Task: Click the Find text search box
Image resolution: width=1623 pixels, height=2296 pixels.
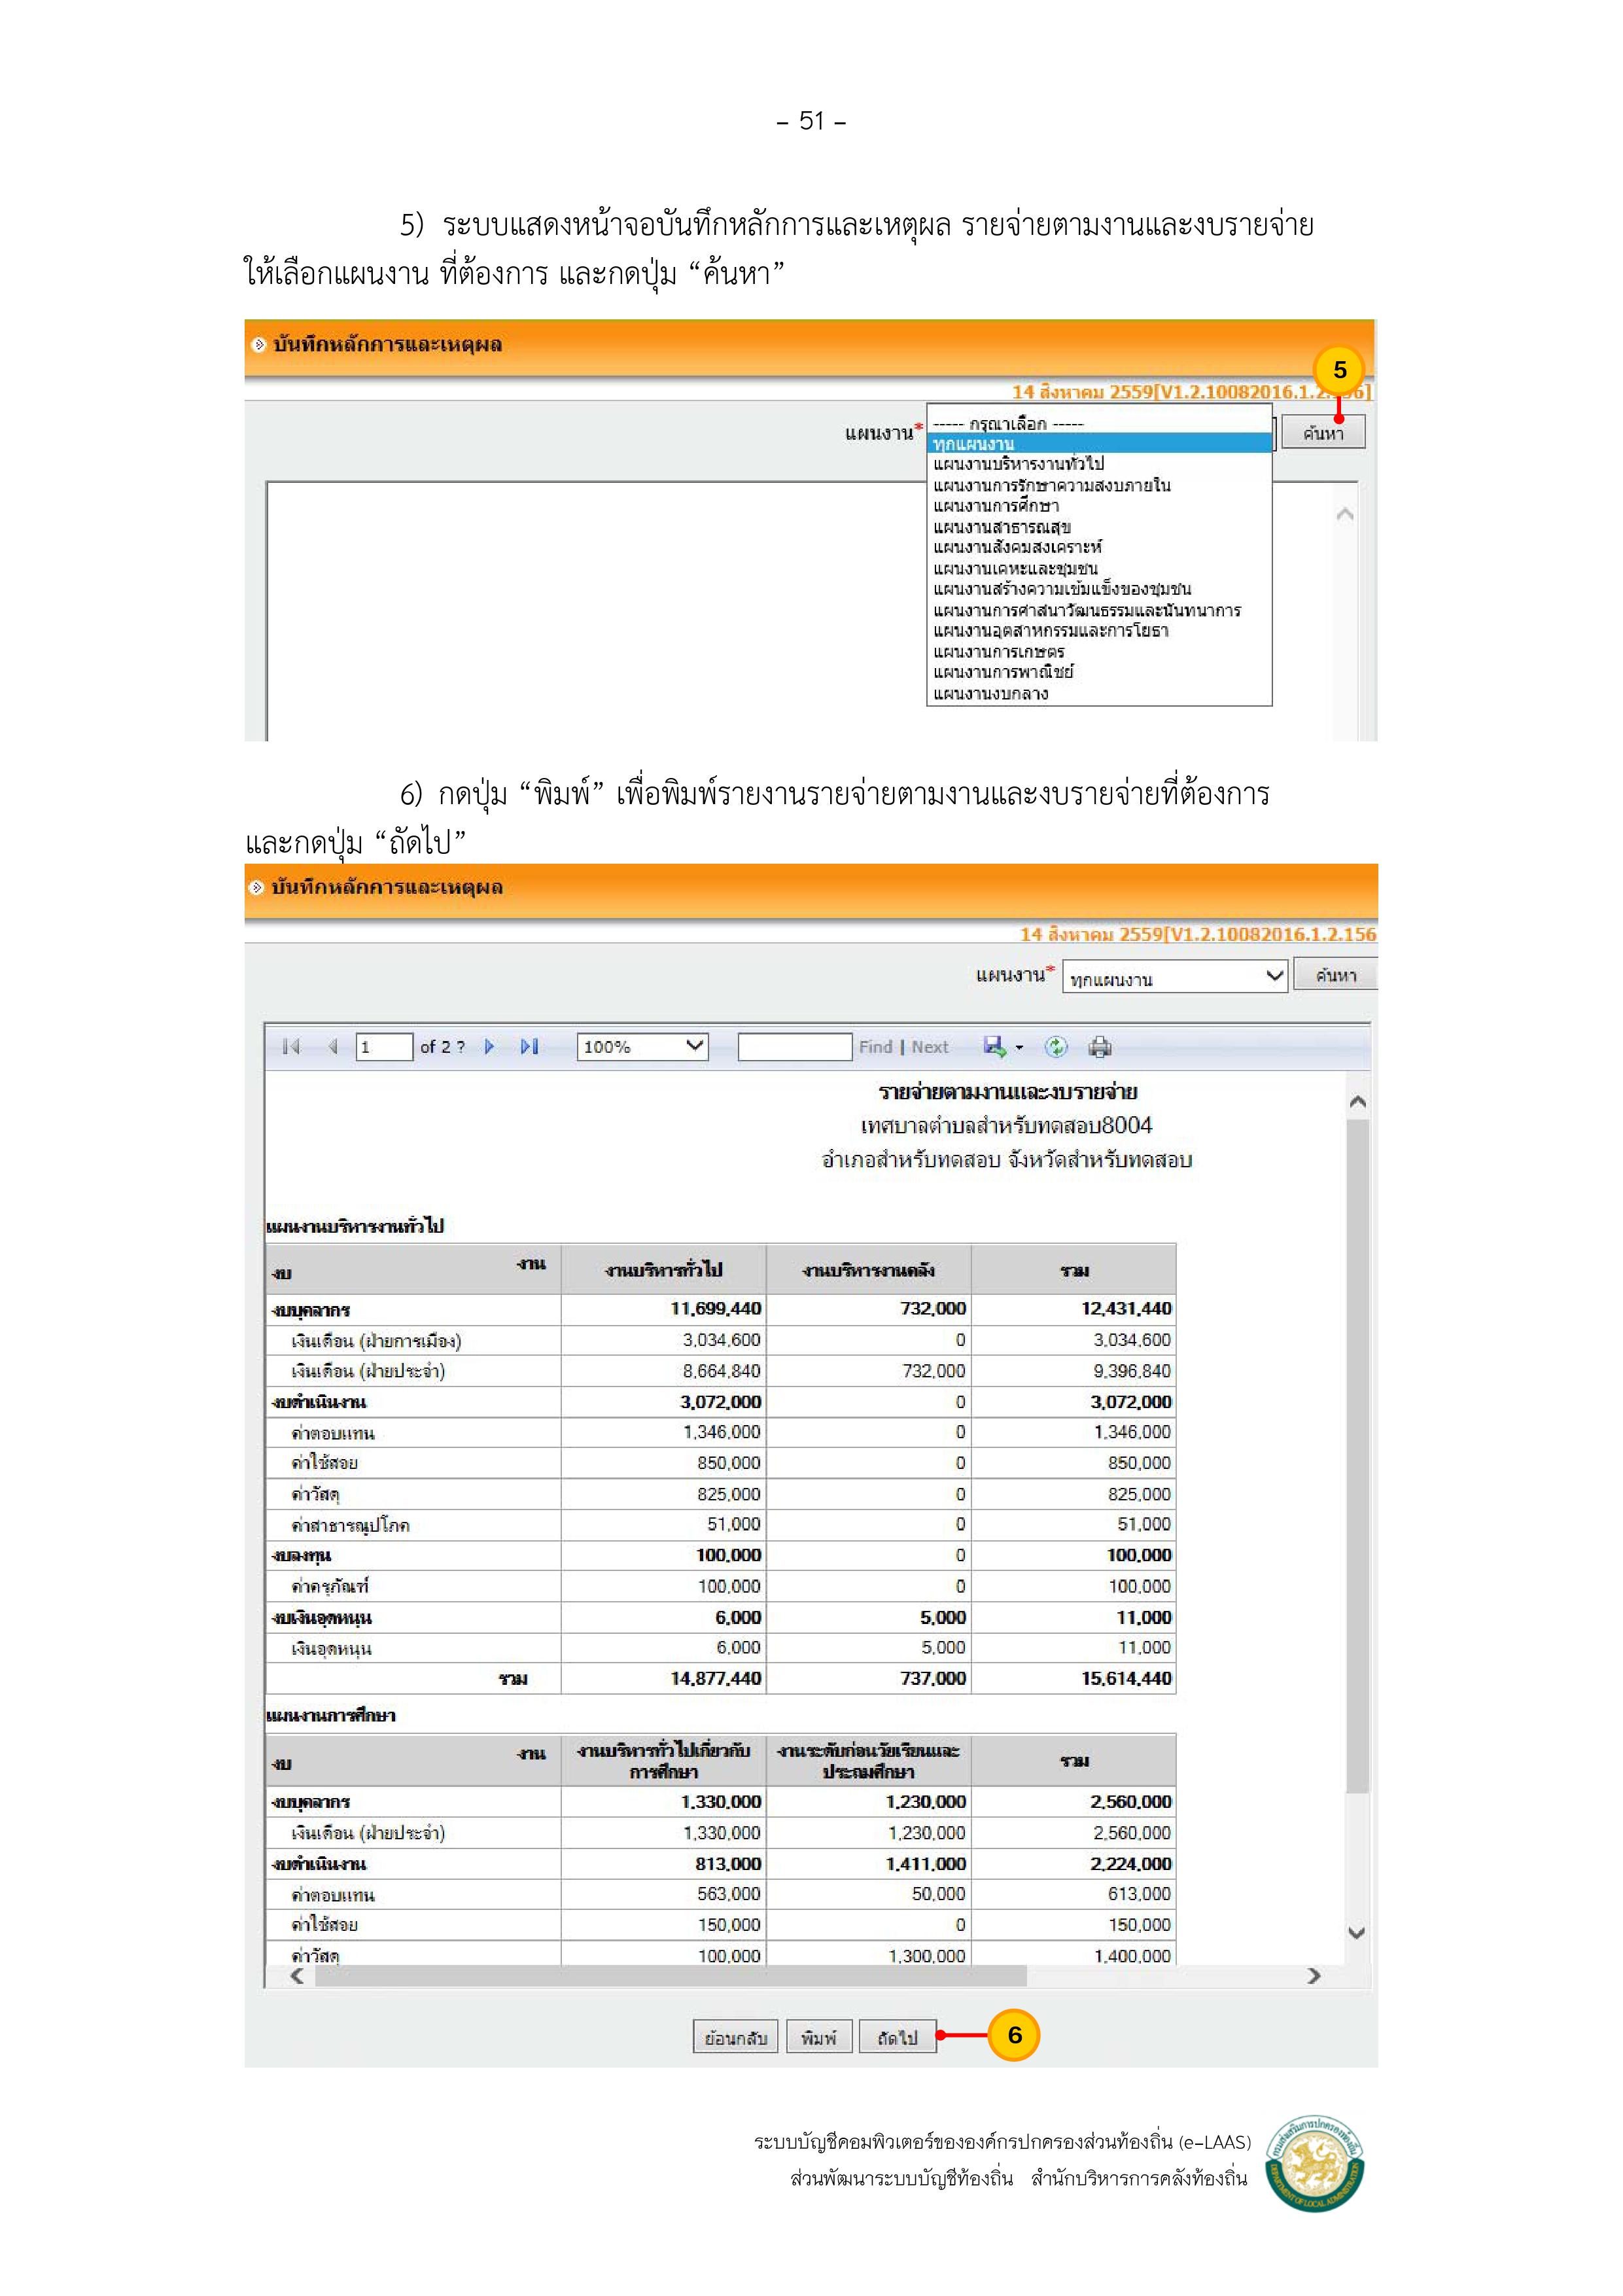Action: pos(794,1046)
